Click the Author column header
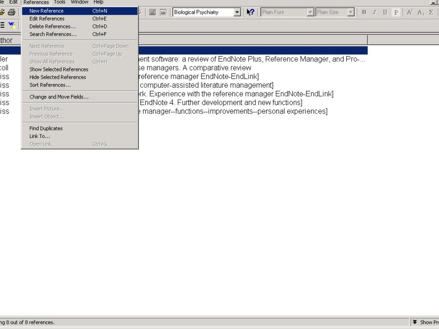Image resolution: width=439 pixels, height=329 pixels. click(x=10, y=40)
